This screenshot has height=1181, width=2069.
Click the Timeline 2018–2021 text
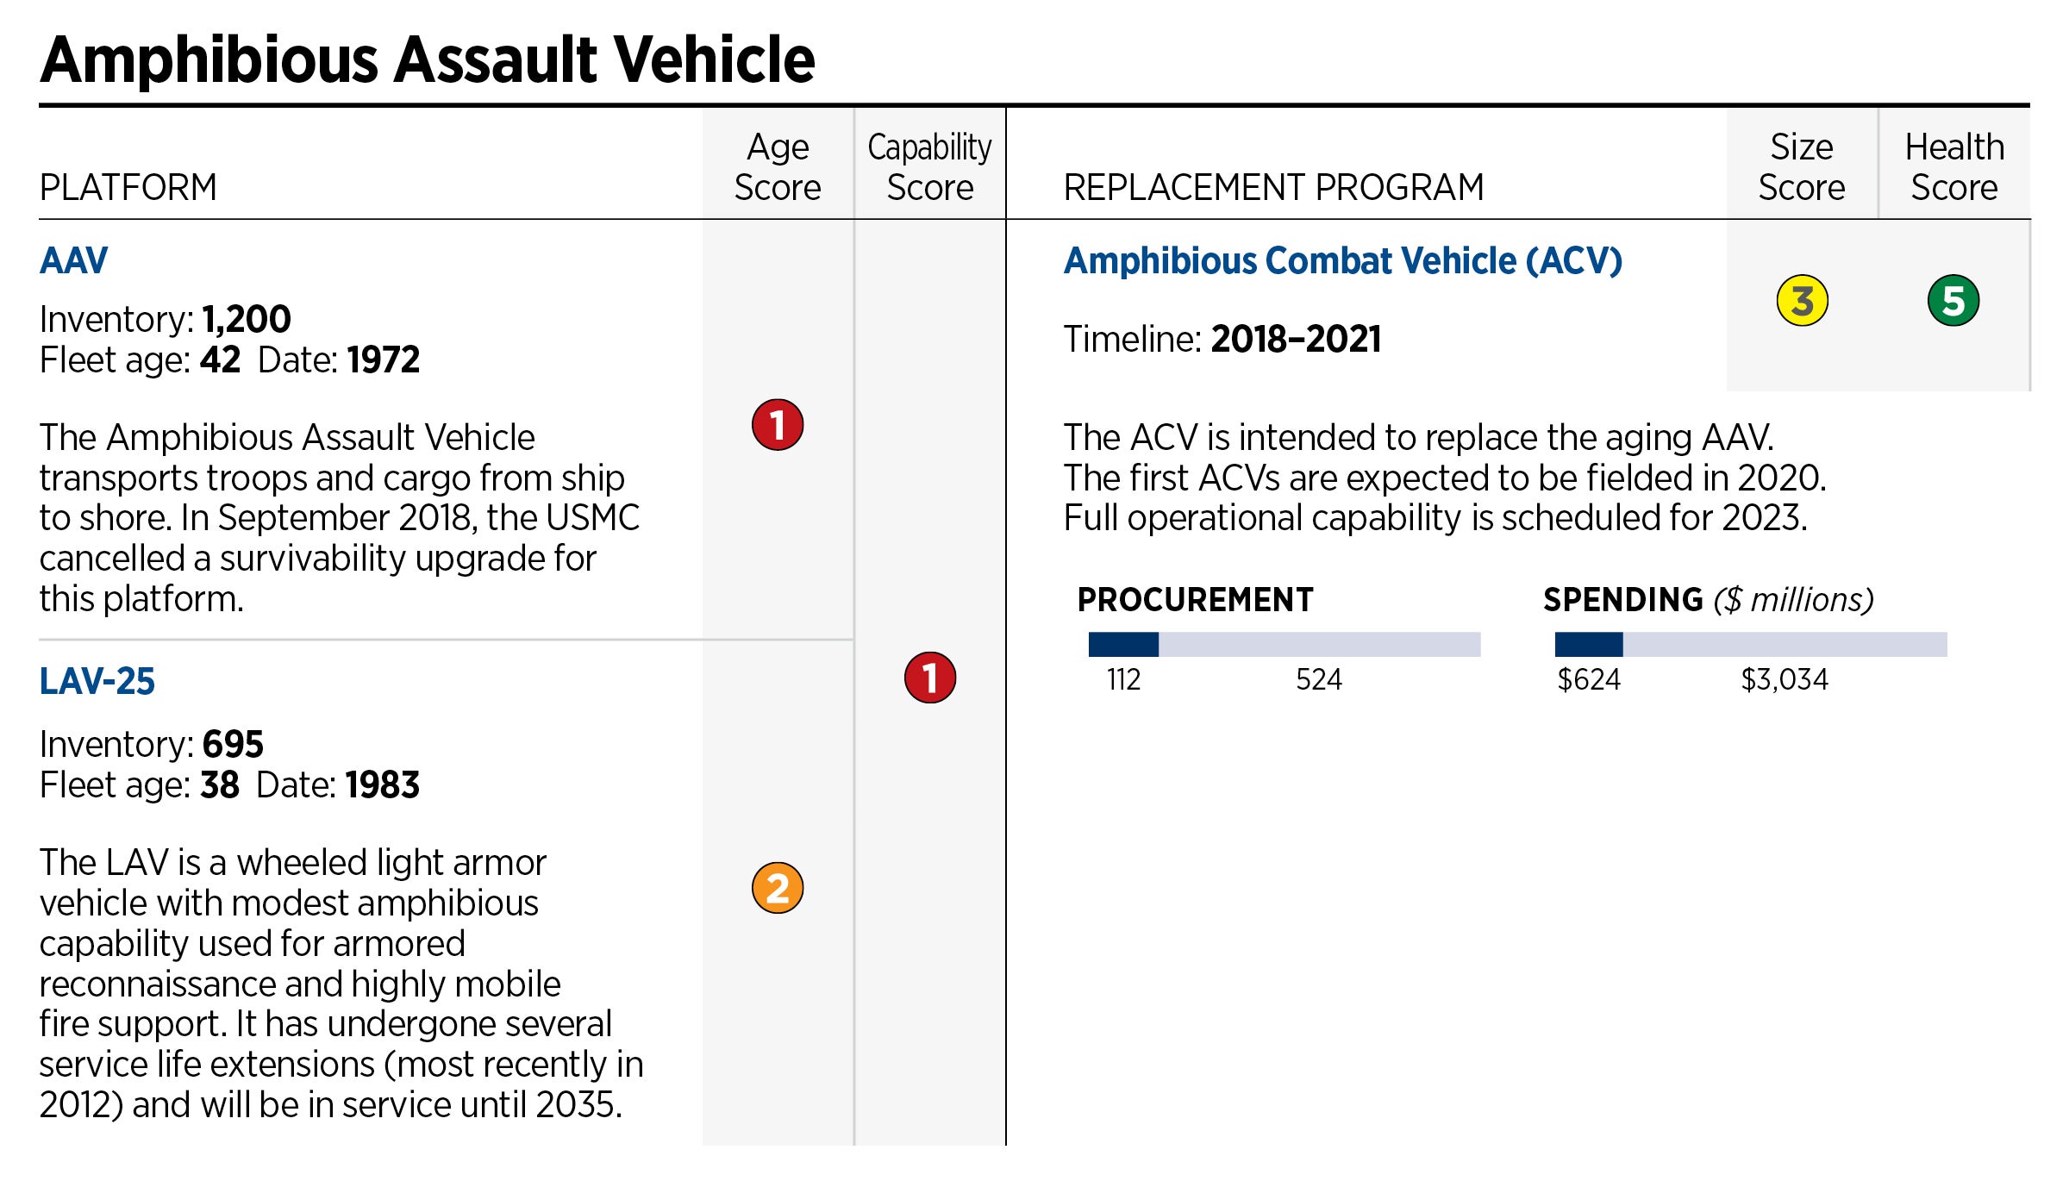coord(1222,339)
